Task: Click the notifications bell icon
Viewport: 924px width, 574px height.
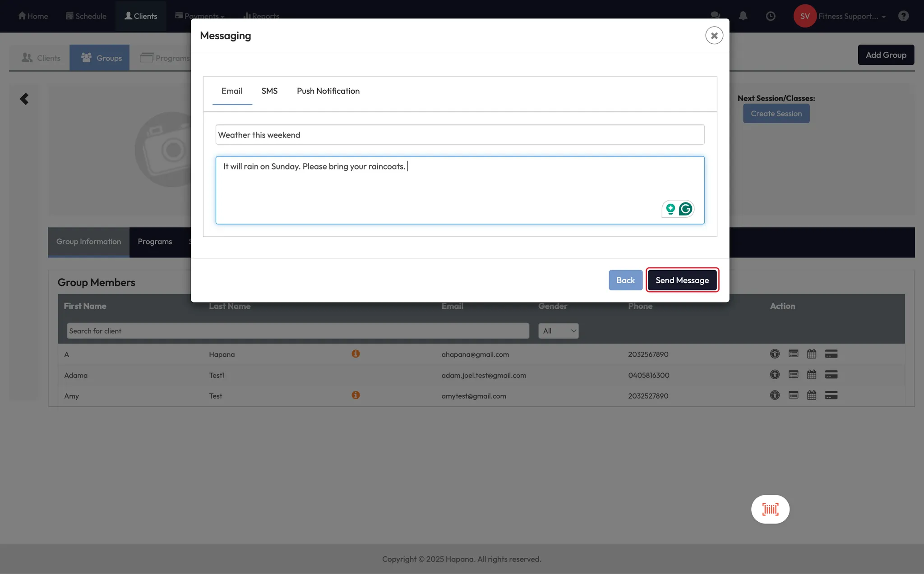Action: [x=743, y=16]
